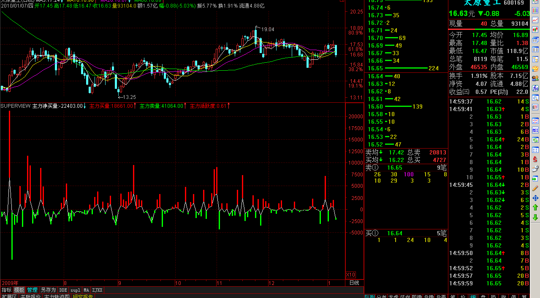Click the 最高 value 17.48
This screenshot has width=540, height=298.
pyautogui.click(x=479, y=43)
